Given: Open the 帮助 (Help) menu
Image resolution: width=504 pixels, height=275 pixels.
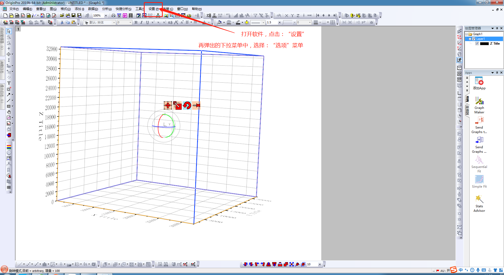Looking at the screenshot, I should pyautogui.click(x=197, y=9).
